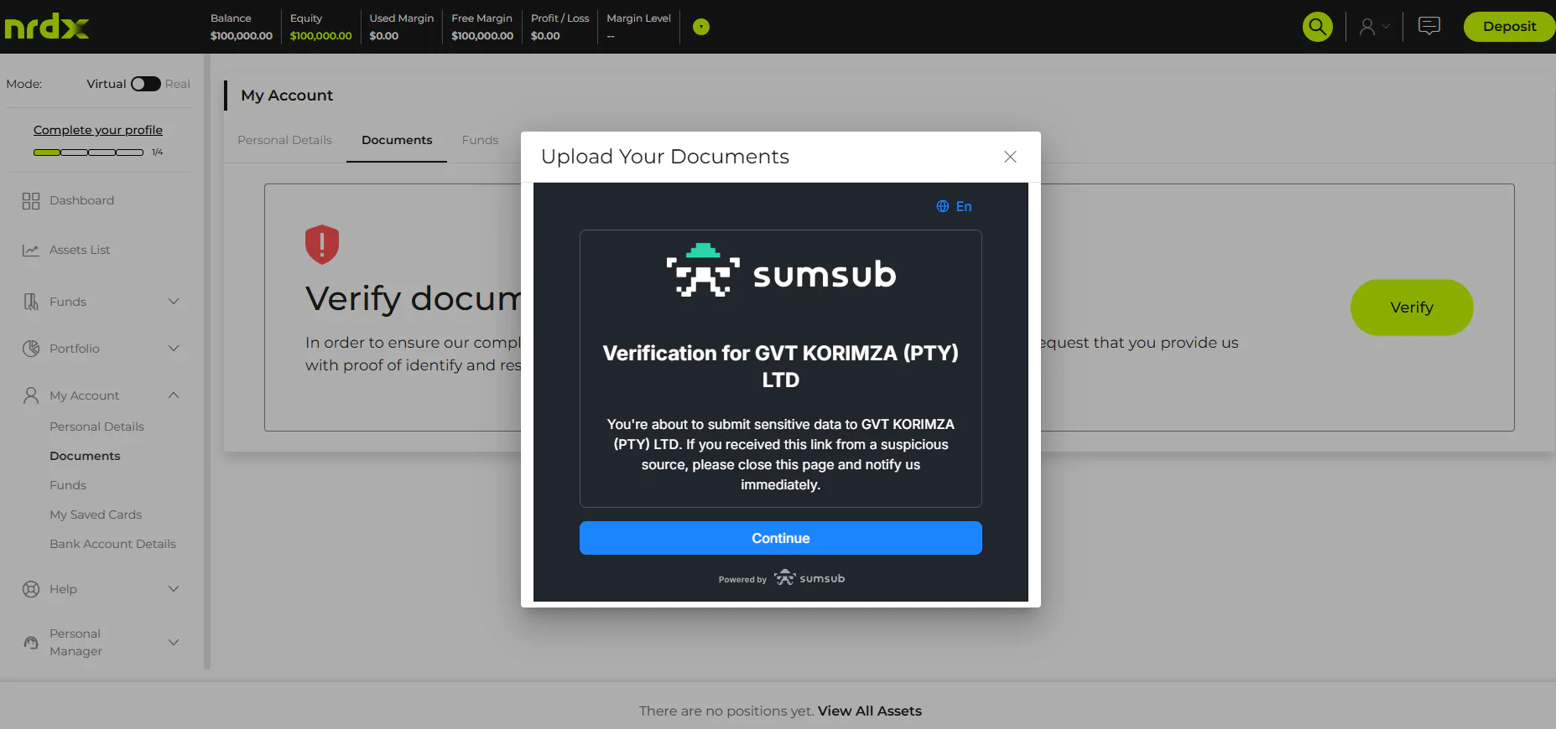Click the profile completion progress bar

tap(88, 153)
